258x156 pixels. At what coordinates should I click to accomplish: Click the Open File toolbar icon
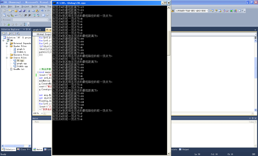(16, 11)
